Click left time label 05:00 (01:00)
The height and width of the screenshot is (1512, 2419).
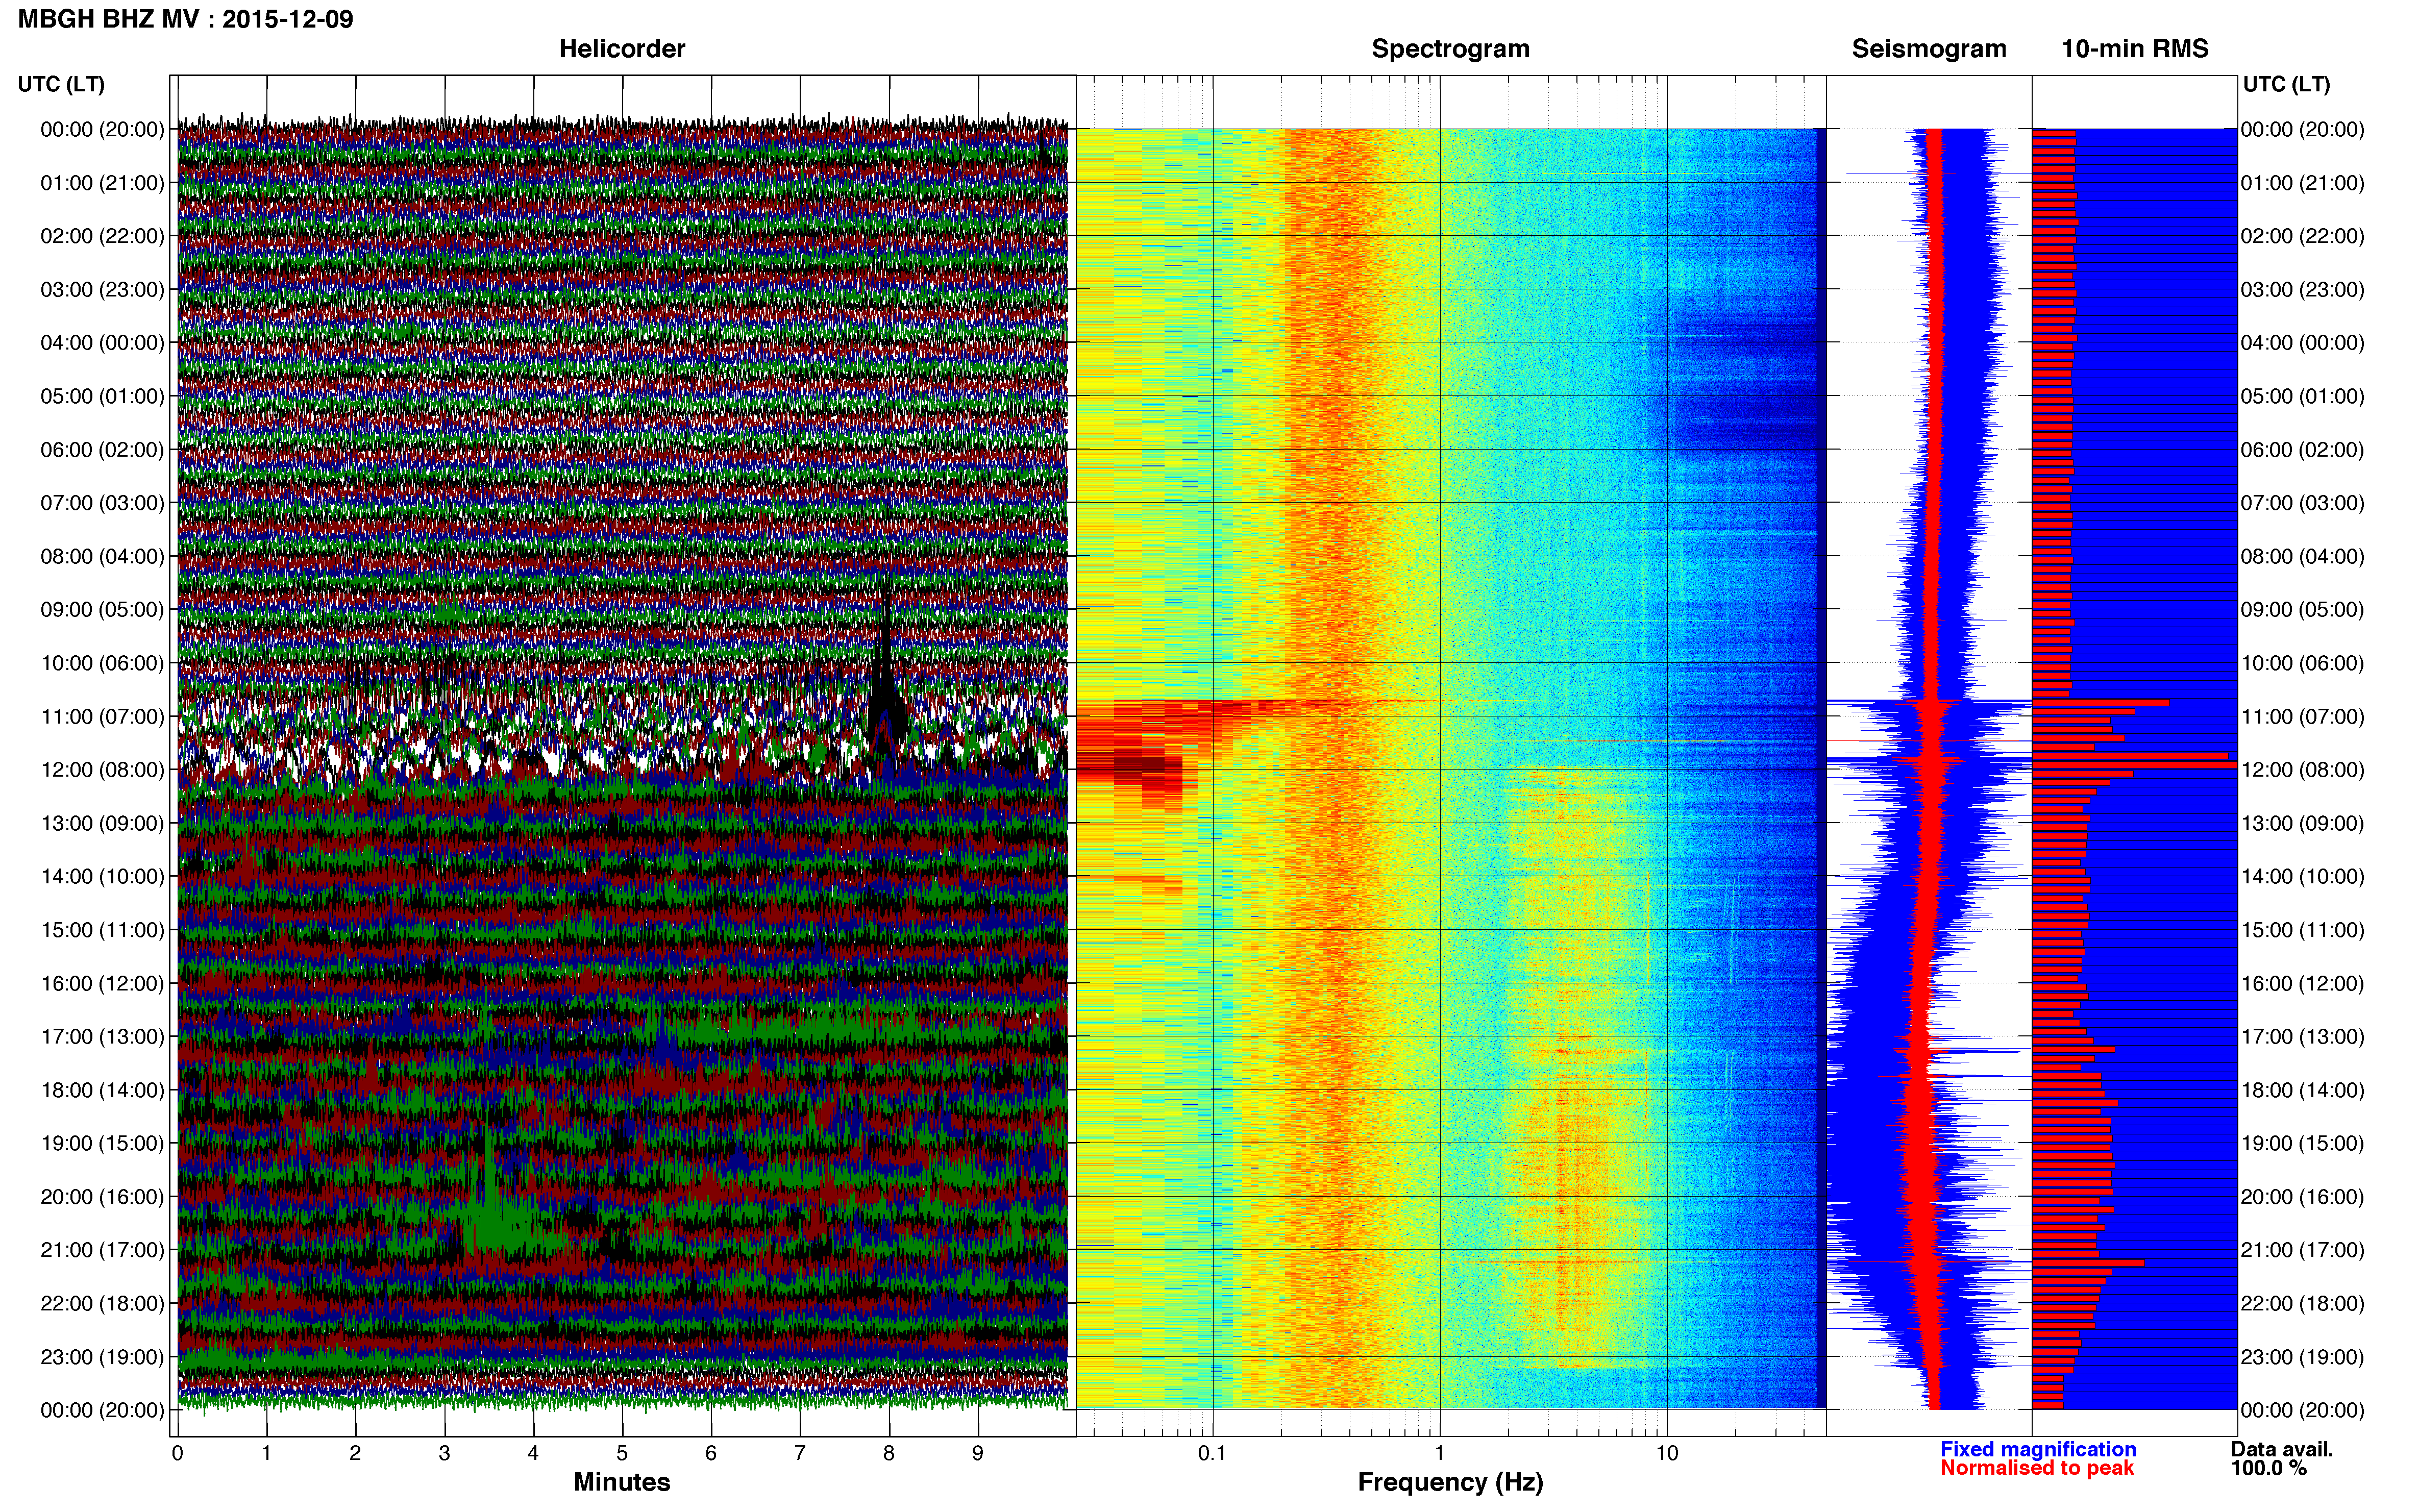[102, 396]
